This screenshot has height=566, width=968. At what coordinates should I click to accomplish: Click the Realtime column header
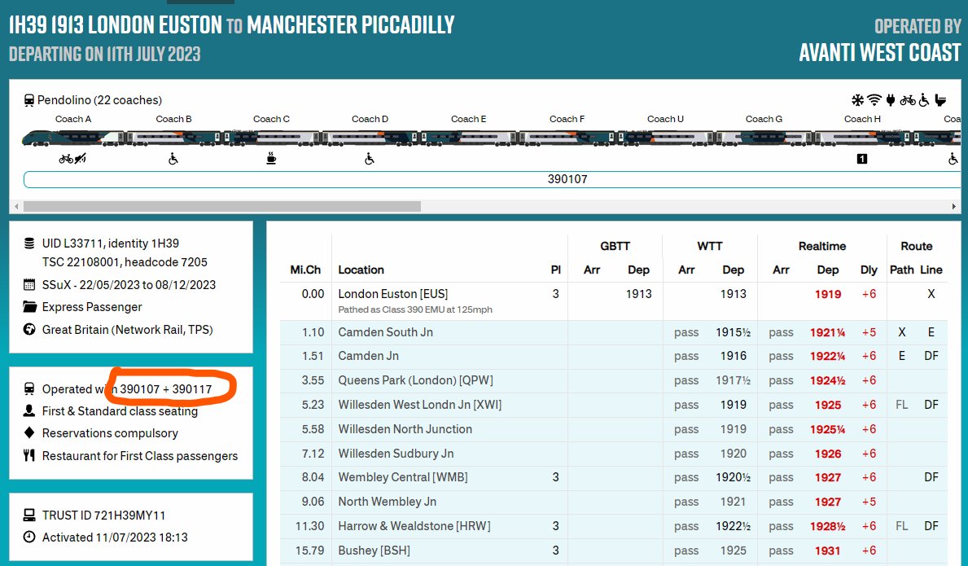coord(821,246)
